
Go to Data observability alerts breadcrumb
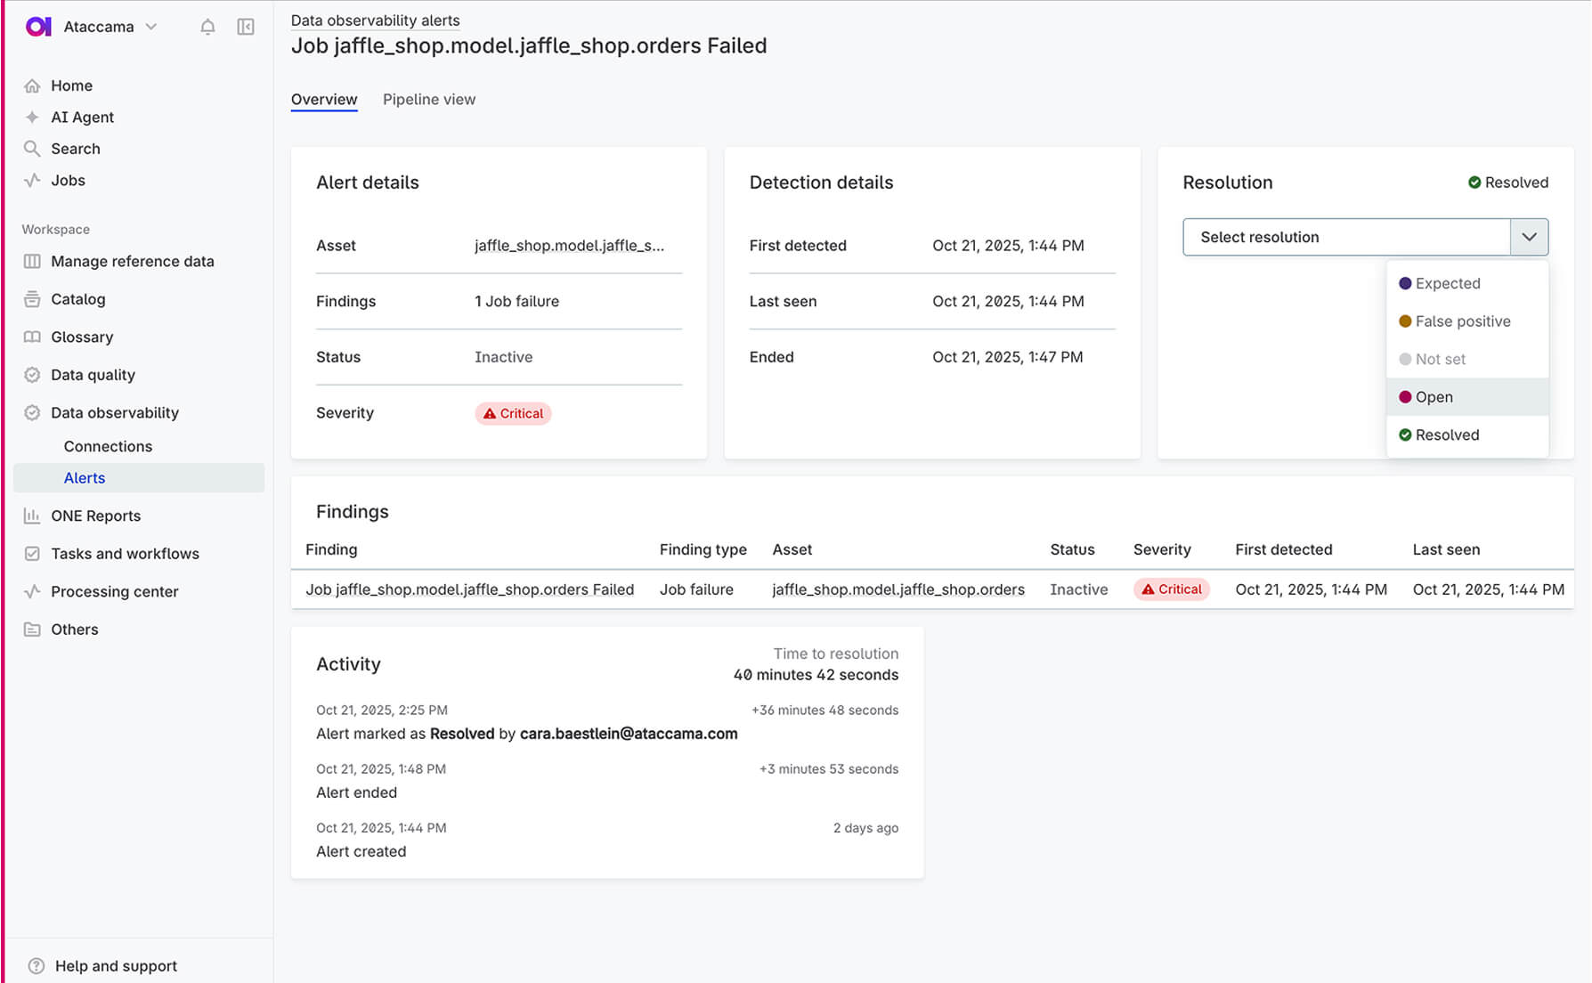coord(375,20)
